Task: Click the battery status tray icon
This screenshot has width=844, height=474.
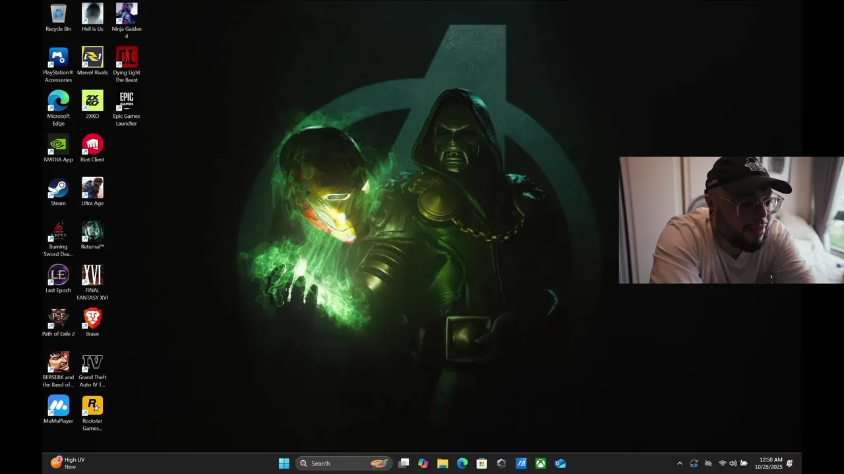Action: pyautogui.click(x=744, y=463)
